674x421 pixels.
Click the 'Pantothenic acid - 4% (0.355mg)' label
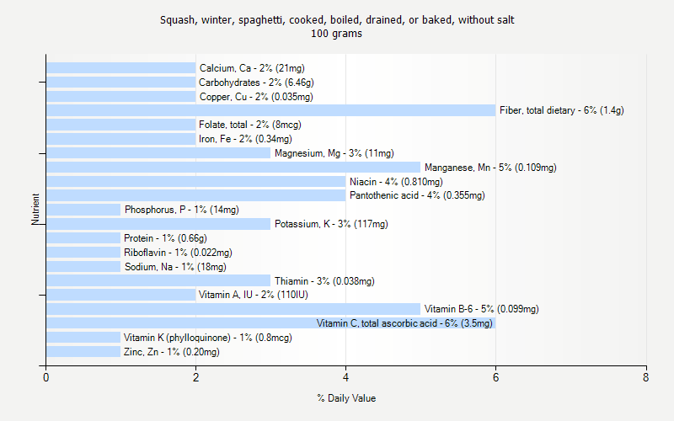coord(417,195)
